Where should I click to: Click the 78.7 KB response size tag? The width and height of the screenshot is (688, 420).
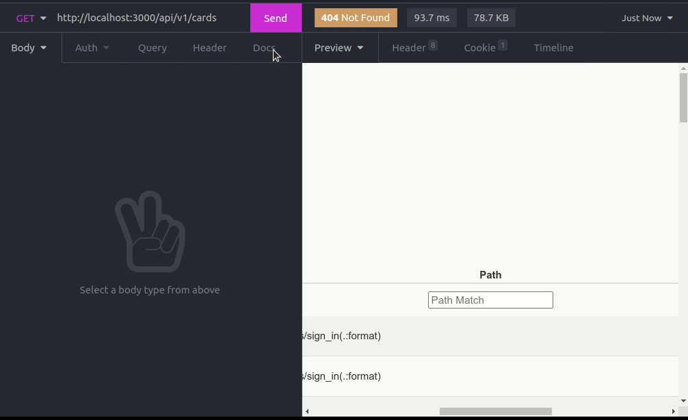pos(491,18)
